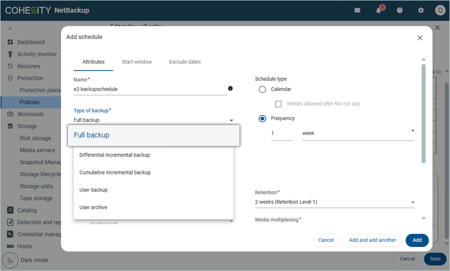Select the Frequency radio button

coord(262,118)
